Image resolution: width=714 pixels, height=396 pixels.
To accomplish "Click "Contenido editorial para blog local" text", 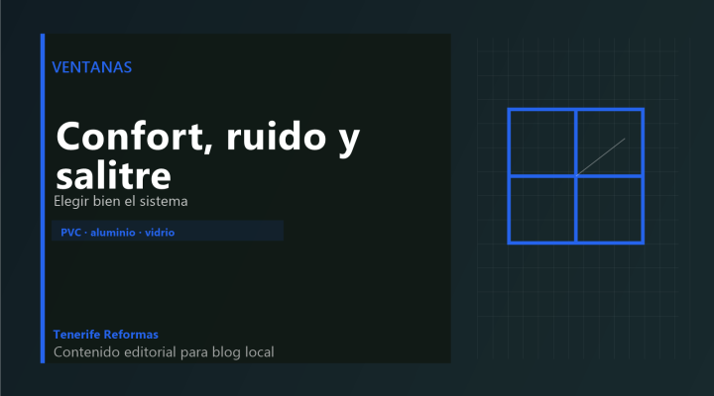I will point(163,351).
